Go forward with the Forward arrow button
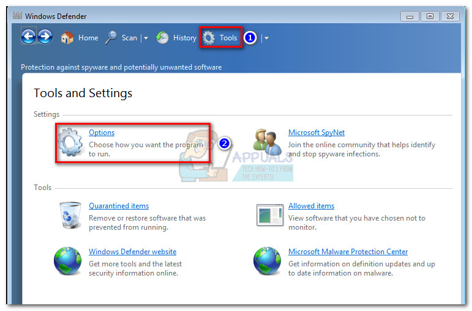This screenshot has width=472, height=311. (x=45, y=37)
